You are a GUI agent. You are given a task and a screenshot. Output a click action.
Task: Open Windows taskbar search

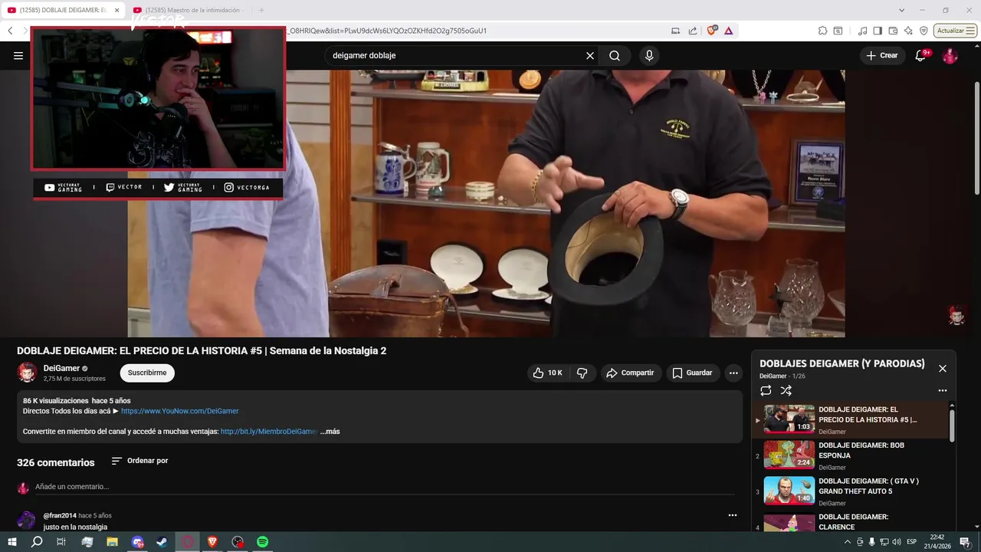pos(37,542)
